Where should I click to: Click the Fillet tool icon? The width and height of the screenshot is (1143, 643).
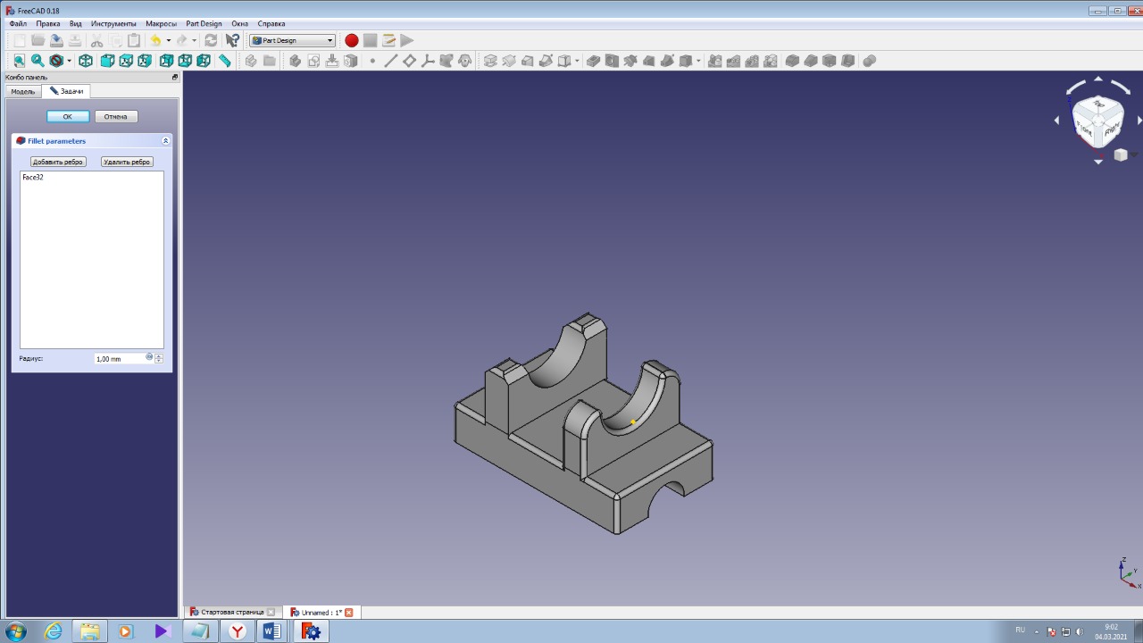click(792, 61)
